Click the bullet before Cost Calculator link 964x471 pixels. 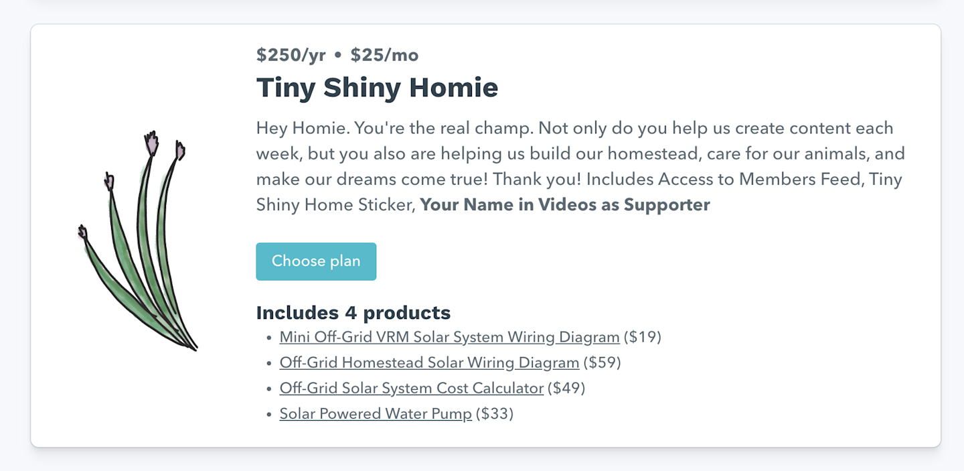(269, 389)
